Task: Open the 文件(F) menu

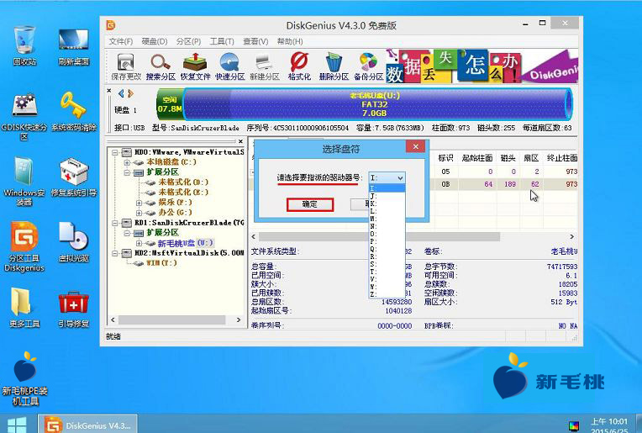Action: [121, 41]
